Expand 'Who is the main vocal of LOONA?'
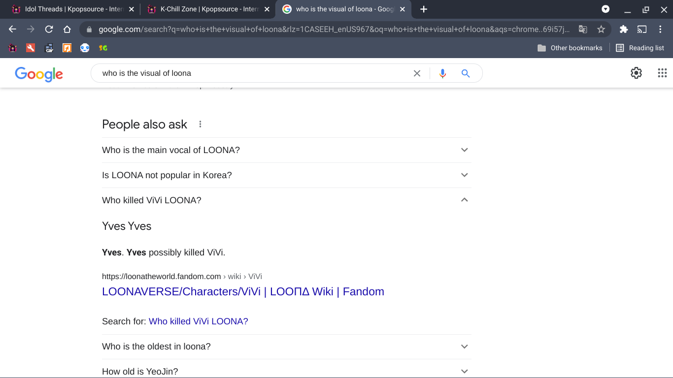673x378 pixels. click(x=287, y=150)
